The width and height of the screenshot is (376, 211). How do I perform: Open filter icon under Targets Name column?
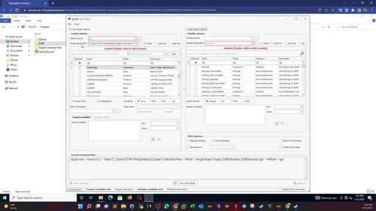click(x=89, y=63)
